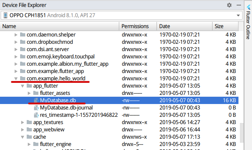
Task: Expand the com.dsi.ant.server folder
Action: click(16, 49)
